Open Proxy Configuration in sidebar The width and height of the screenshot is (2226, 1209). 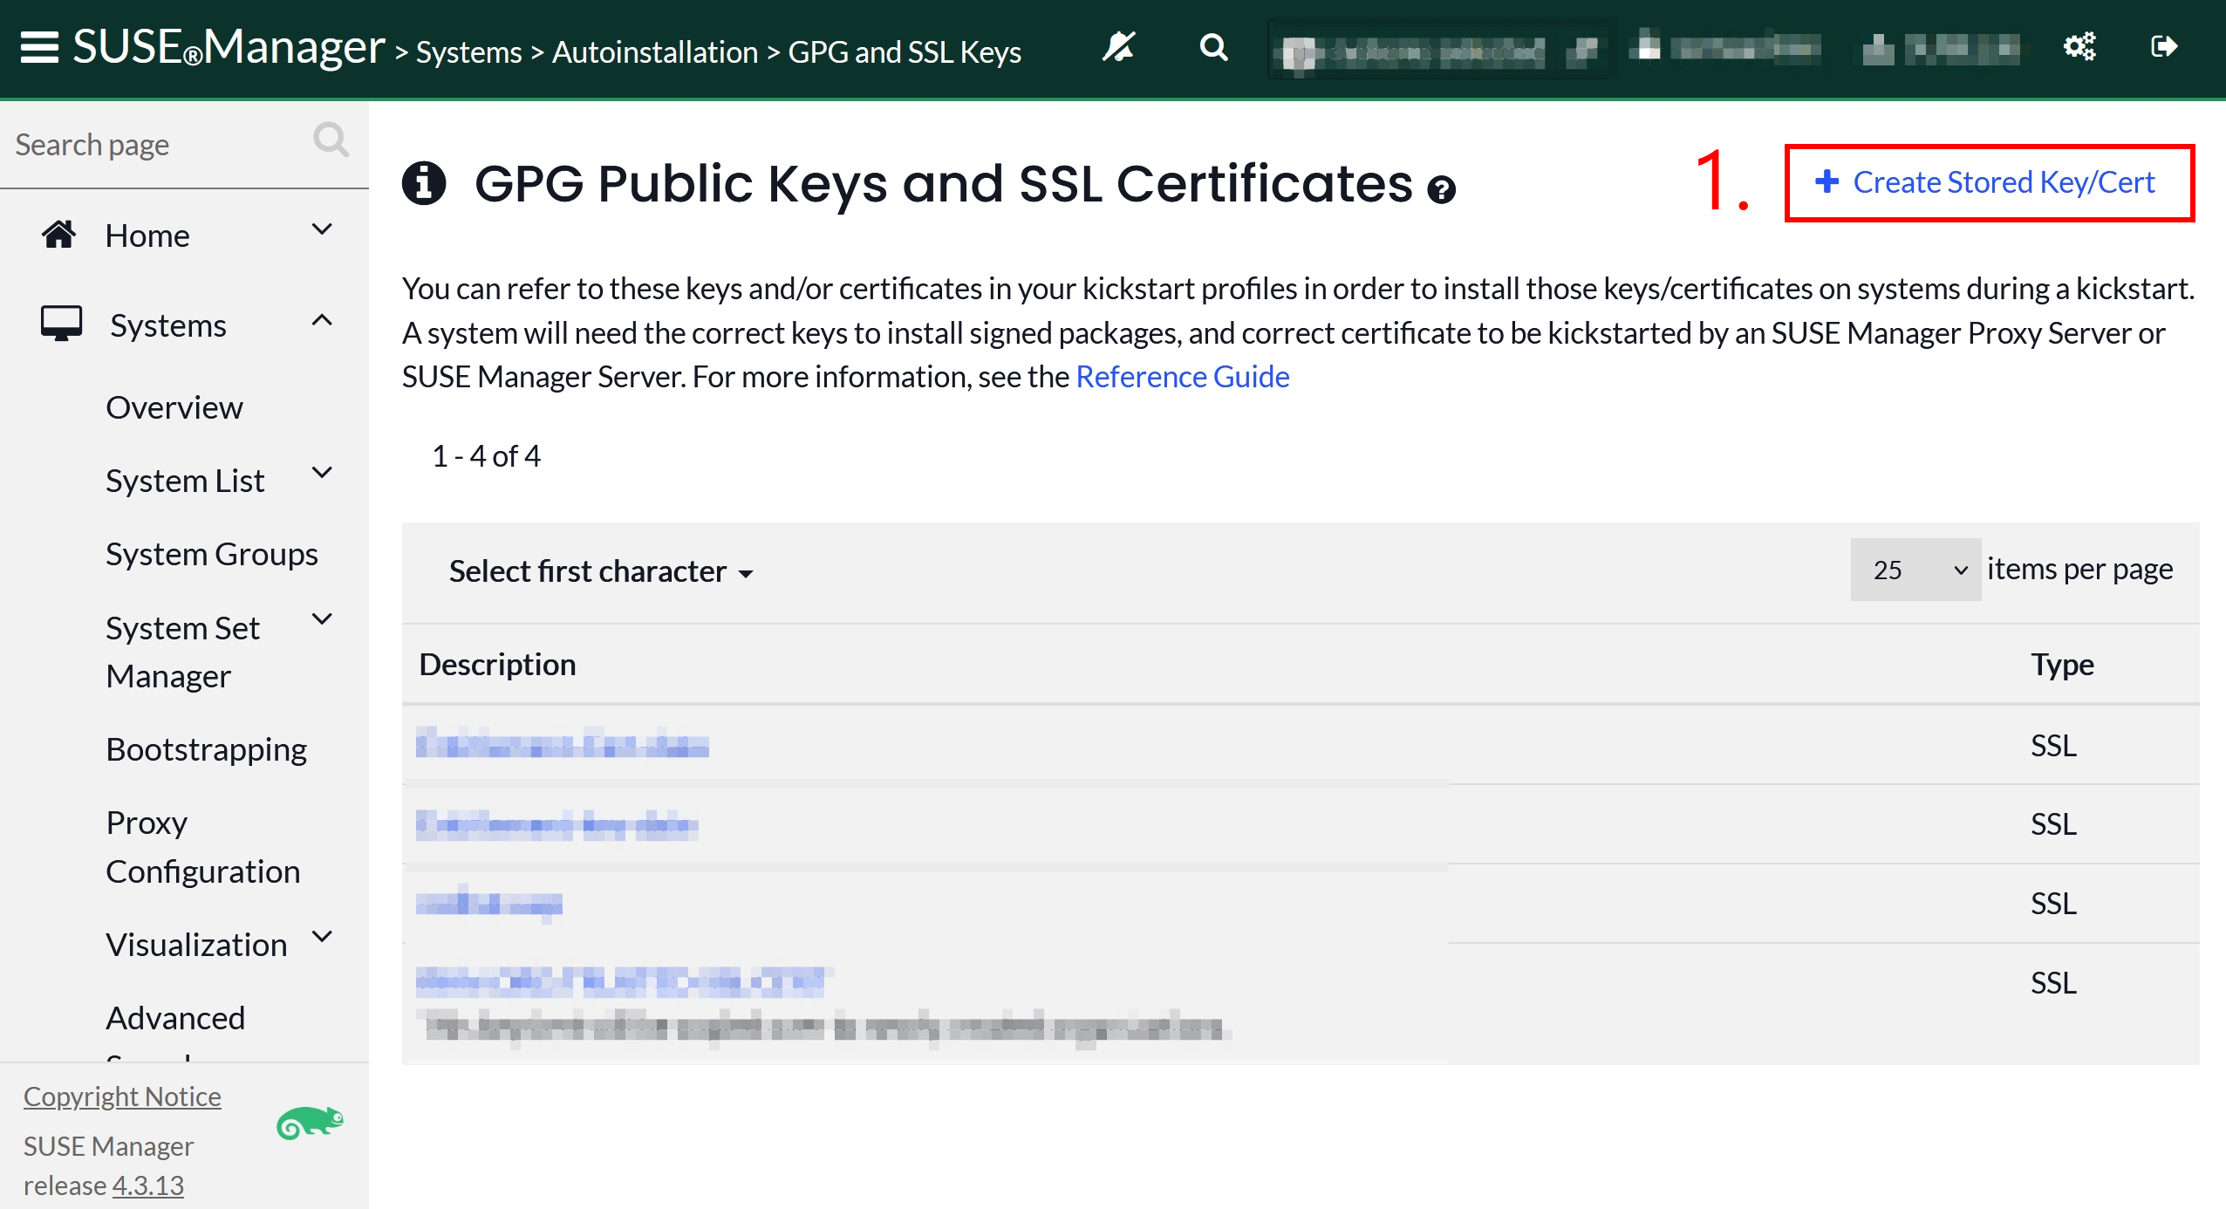click(203, 847)
